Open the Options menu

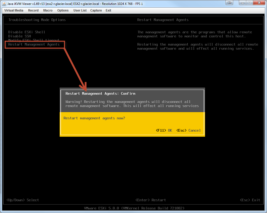(63, 10)
